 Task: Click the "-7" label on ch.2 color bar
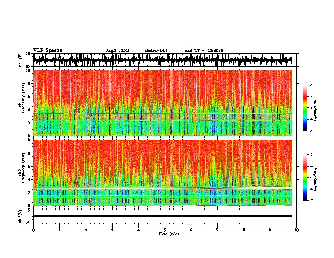point(311,200)
